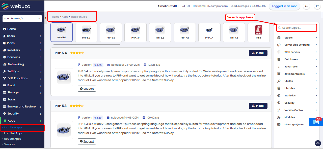The image size is (323, 149).
Task: Expand the Domains sidebar menu
Action: coord(22,57)
